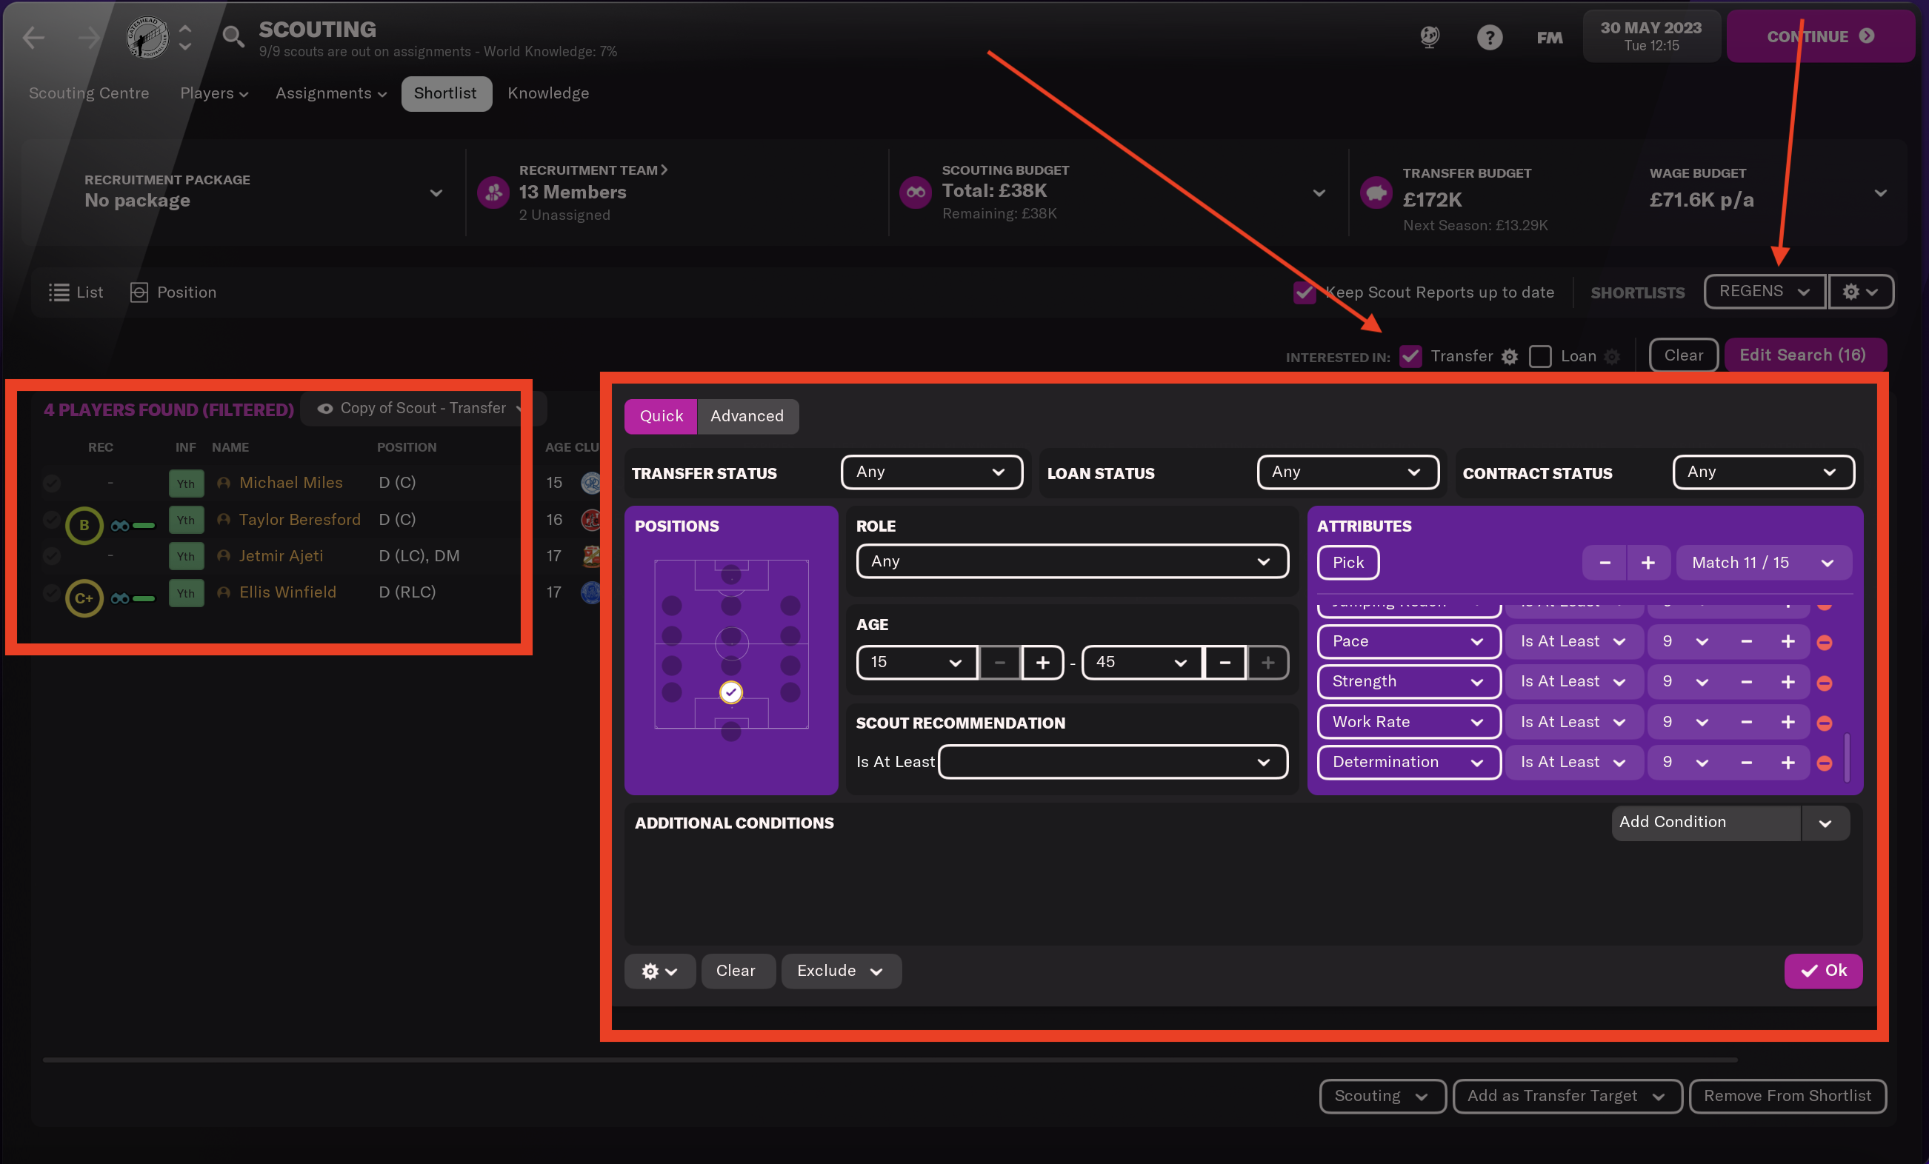Open Add as Transfer Target button

1567,1096
